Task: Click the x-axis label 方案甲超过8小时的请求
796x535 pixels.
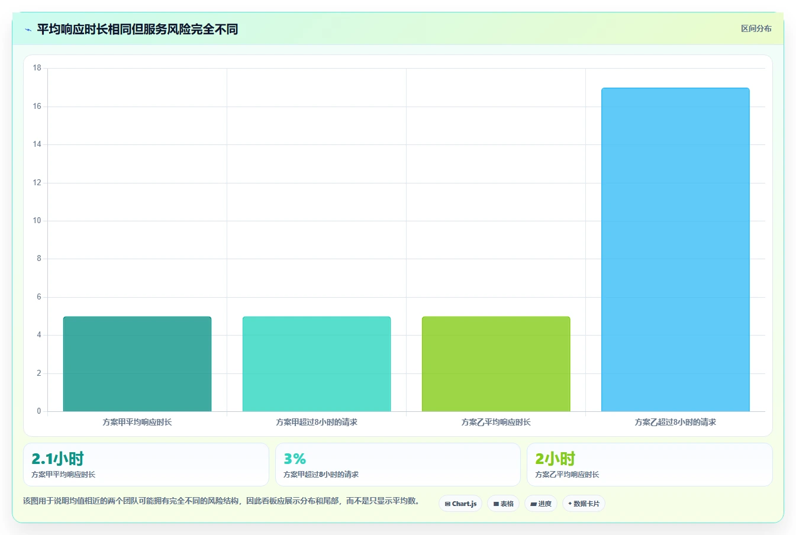Action: pos(317,422)
